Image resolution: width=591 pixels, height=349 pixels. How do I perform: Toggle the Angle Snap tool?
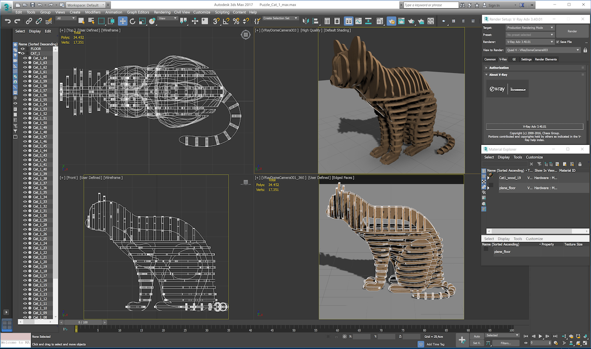tap(226, 21)
